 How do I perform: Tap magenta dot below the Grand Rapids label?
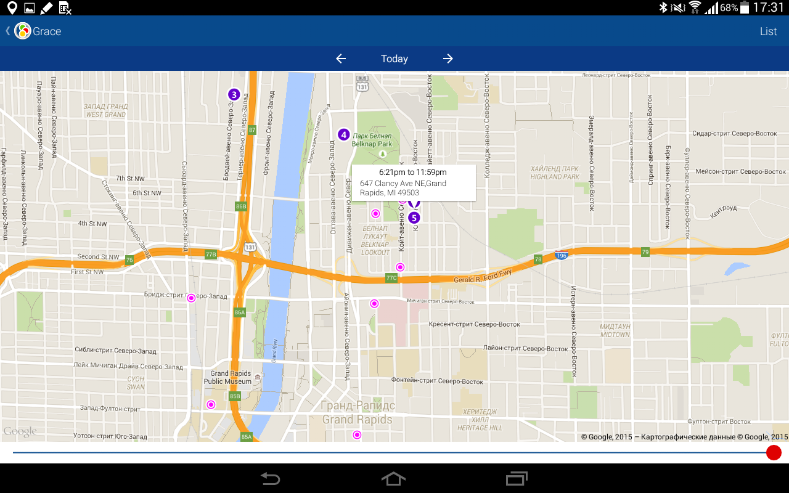coord(357,435)
